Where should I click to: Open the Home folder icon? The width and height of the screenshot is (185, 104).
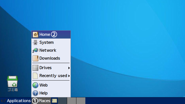[35, 35]
